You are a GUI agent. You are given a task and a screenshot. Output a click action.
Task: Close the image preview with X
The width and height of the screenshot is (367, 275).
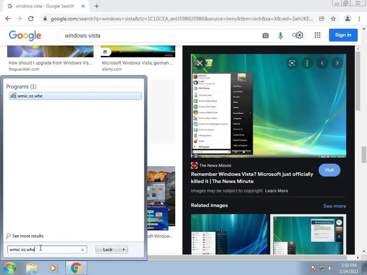(200, 63)
